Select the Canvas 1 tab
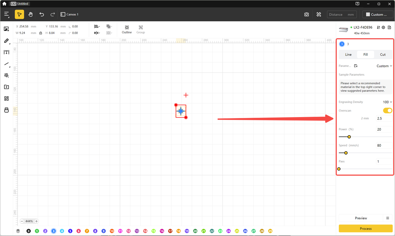The height and width of the screenshot is (236, 395). pyautogui.click(x=70, y=15)
